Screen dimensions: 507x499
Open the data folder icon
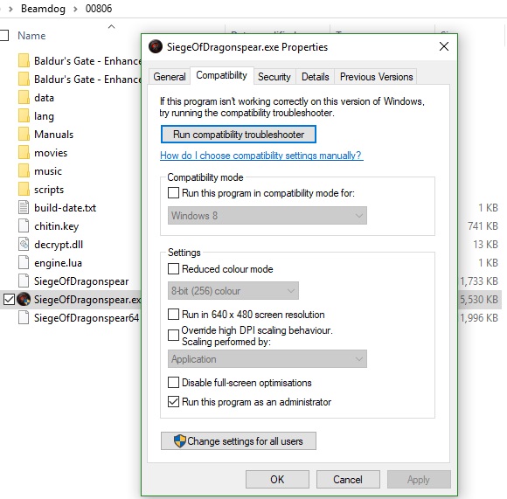(x=24, y=98)
